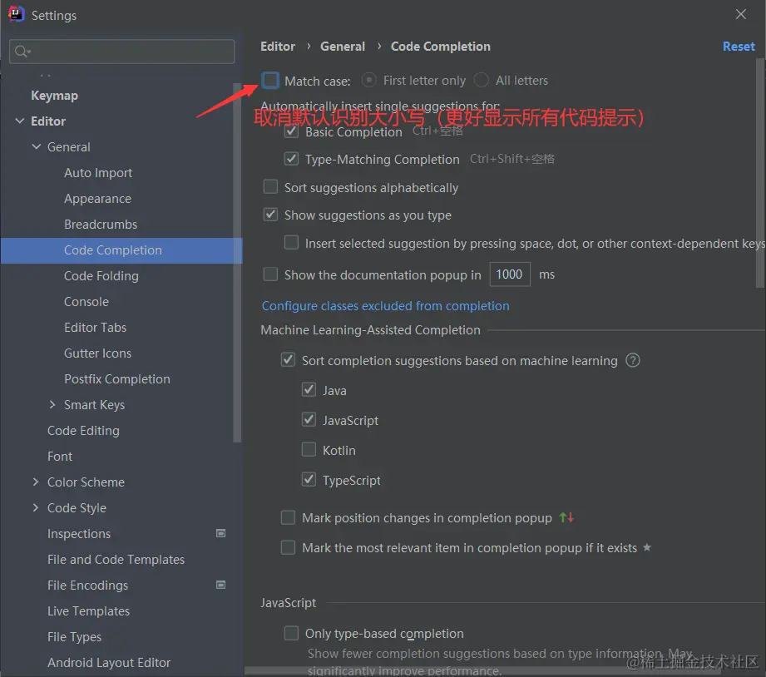This screenshot has height=677, width=766.
Task: Uncheck Type-Matching Completion
Action: point(292,159)
